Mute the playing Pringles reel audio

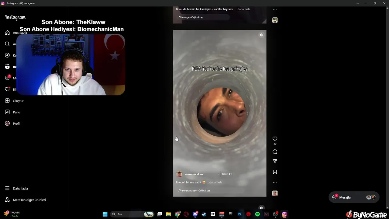coord(261,35)
